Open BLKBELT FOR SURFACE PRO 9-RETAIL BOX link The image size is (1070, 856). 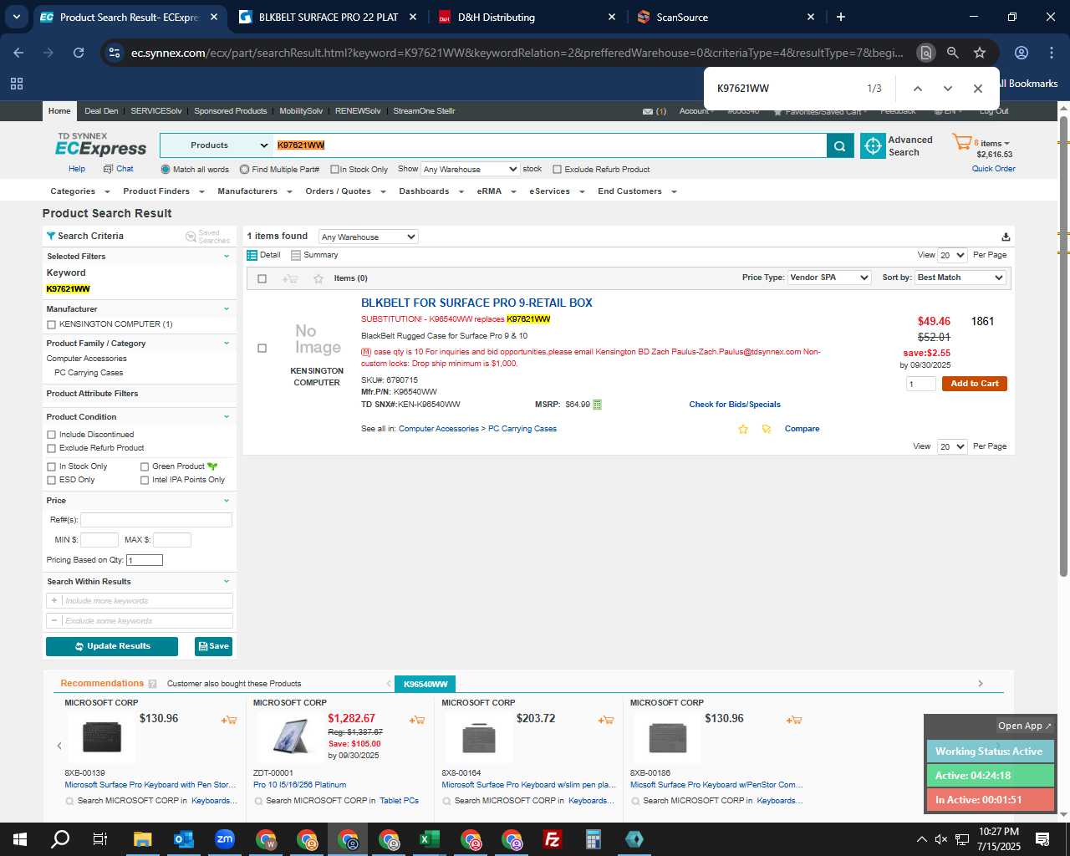pyautogui.click(x=476, y=303)
